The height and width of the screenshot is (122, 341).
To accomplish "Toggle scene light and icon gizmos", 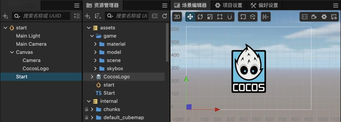I will click(334, 17).
